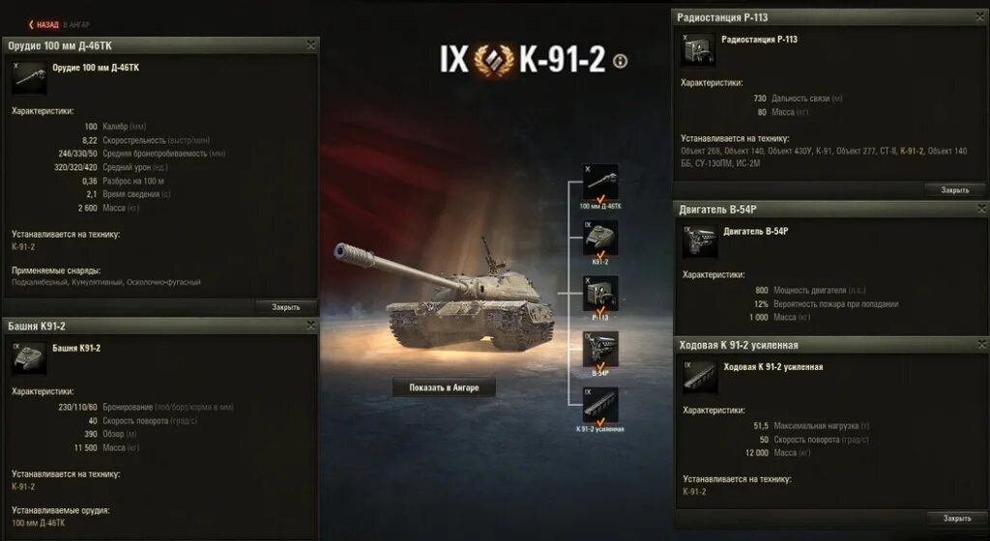This screenshot has height=541, width=990.
Task: Click Закрыть in the gun panel
Action: coord(285,307)
